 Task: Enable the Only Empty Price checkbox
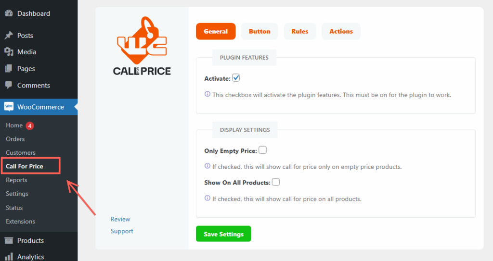262,150
